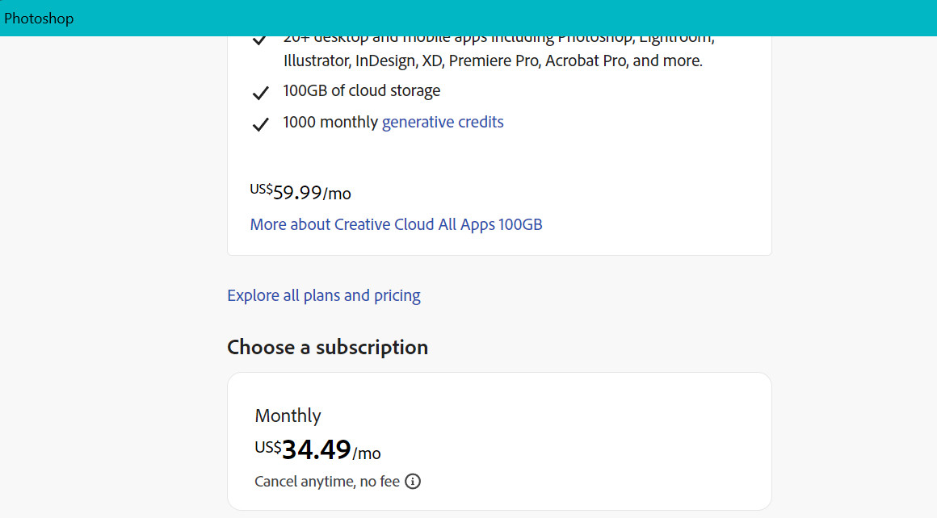The width and height of the screenshot is (937, 518).
Task: Click the info icon beside Cancel anytime
Action: (413, 481)
